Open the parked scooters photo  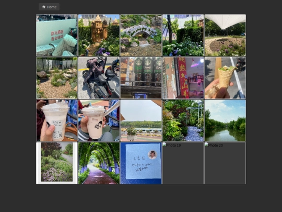[x=99, y=78]
